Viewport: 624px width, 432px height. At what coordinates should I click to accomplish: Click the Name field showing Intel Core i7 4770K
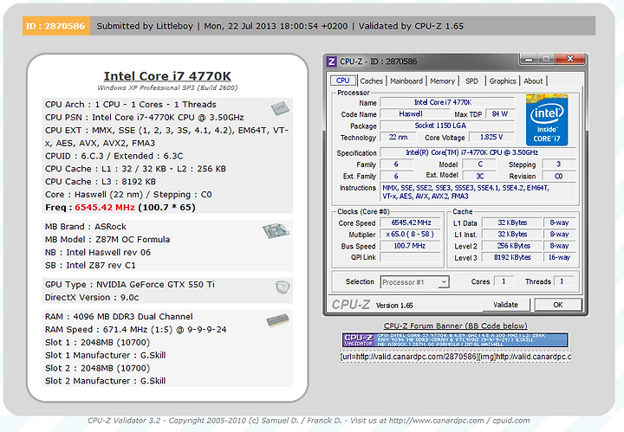[447, 102]
